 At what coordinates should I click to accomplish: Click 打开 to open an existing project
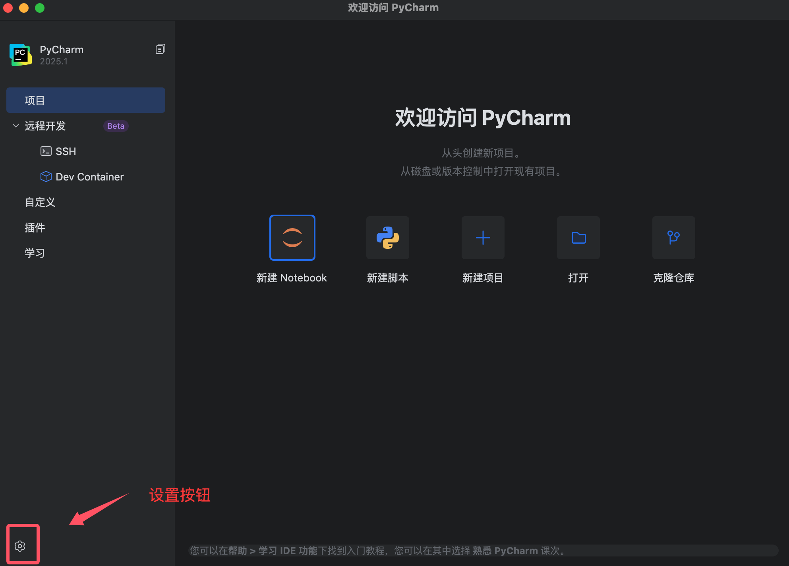click(578, 278)
